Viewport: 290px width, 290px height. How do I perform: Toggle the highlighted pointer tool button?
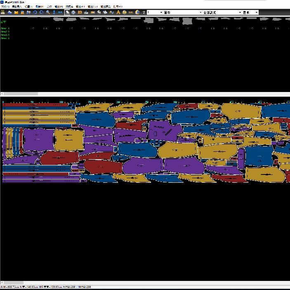click(67, 12)
